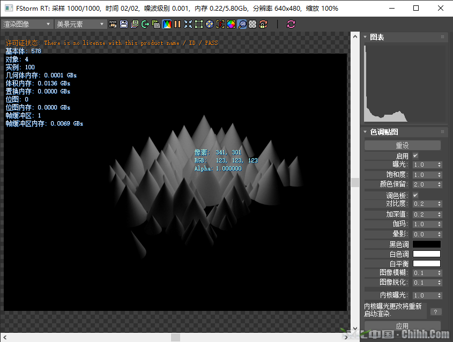
Task: Uncheck the 调色板 checkbox
Action: [415, 195]
